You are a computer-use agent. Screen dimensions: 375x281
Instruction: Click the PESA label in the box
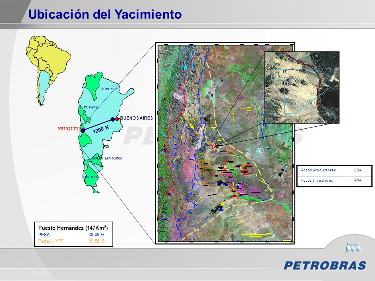(x=44, y=235)
